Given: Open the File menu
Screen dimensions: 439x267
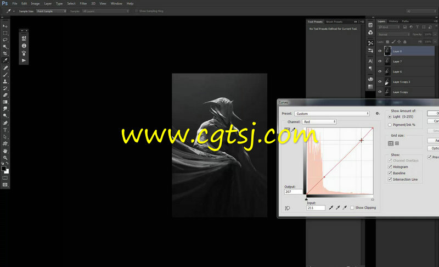Looking at the screenshot, I should click(15, 4).
